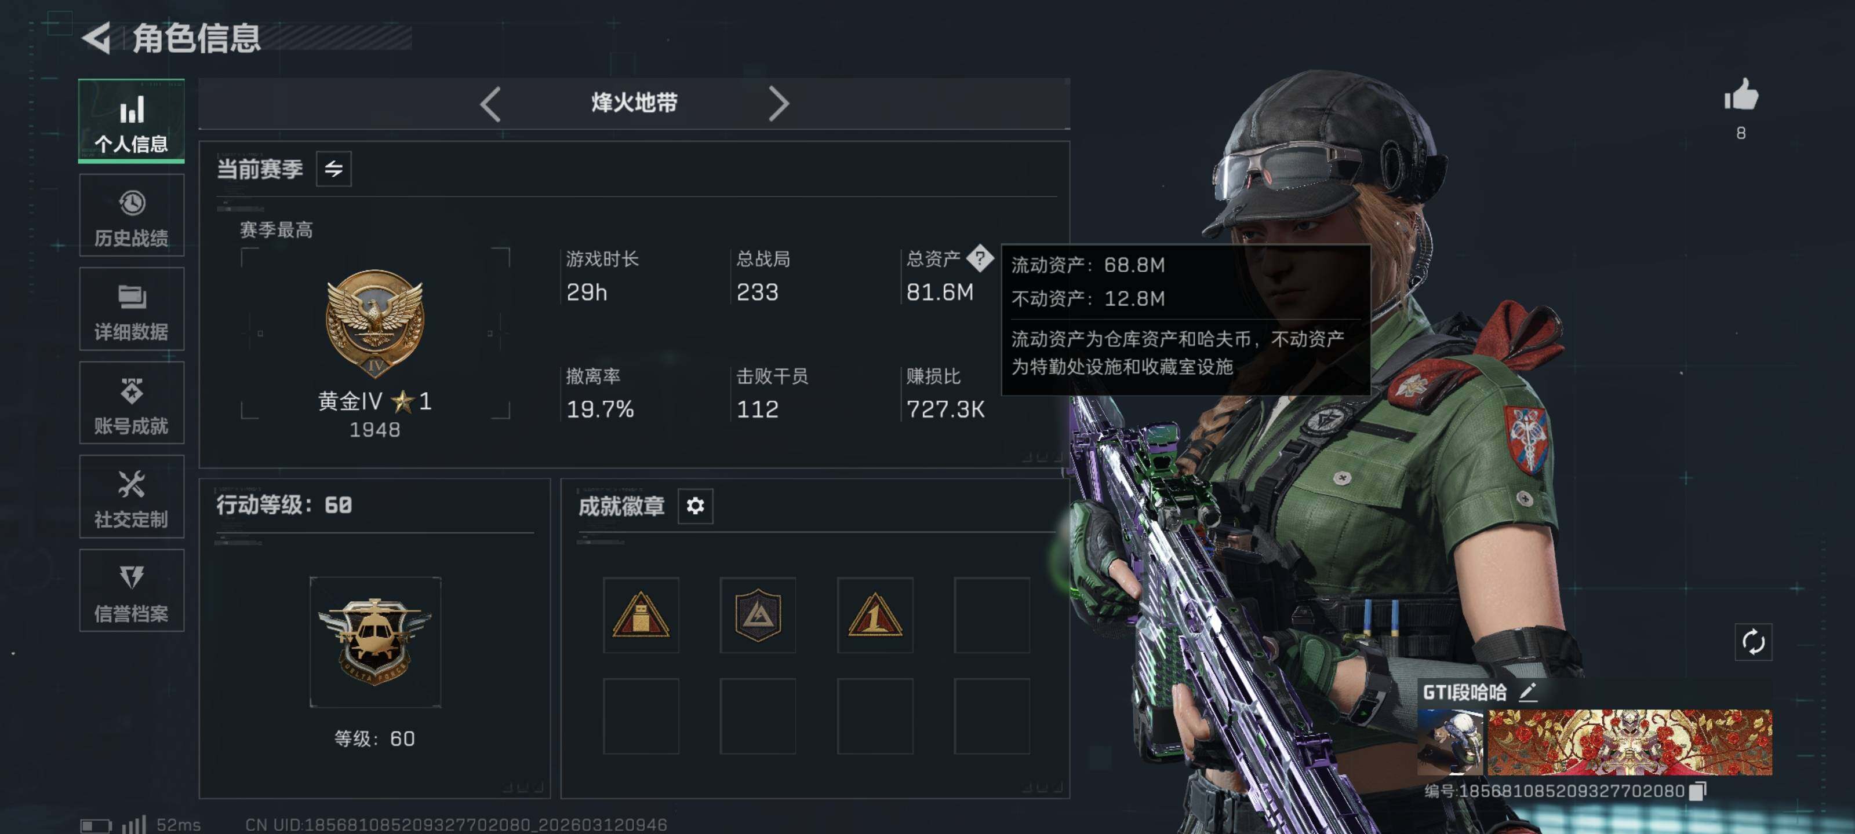Screen dimensions: 1855x834
Task: Open the 信誉档案 section
Action: pyautogui.click(x=132, y=591)
